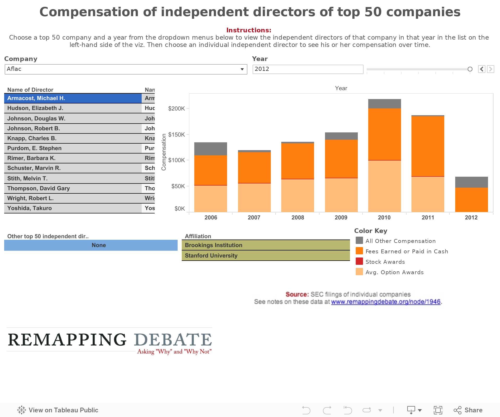Click the Affiliation column header
Screen dimensions: 500x417
(x=198, y=236)
